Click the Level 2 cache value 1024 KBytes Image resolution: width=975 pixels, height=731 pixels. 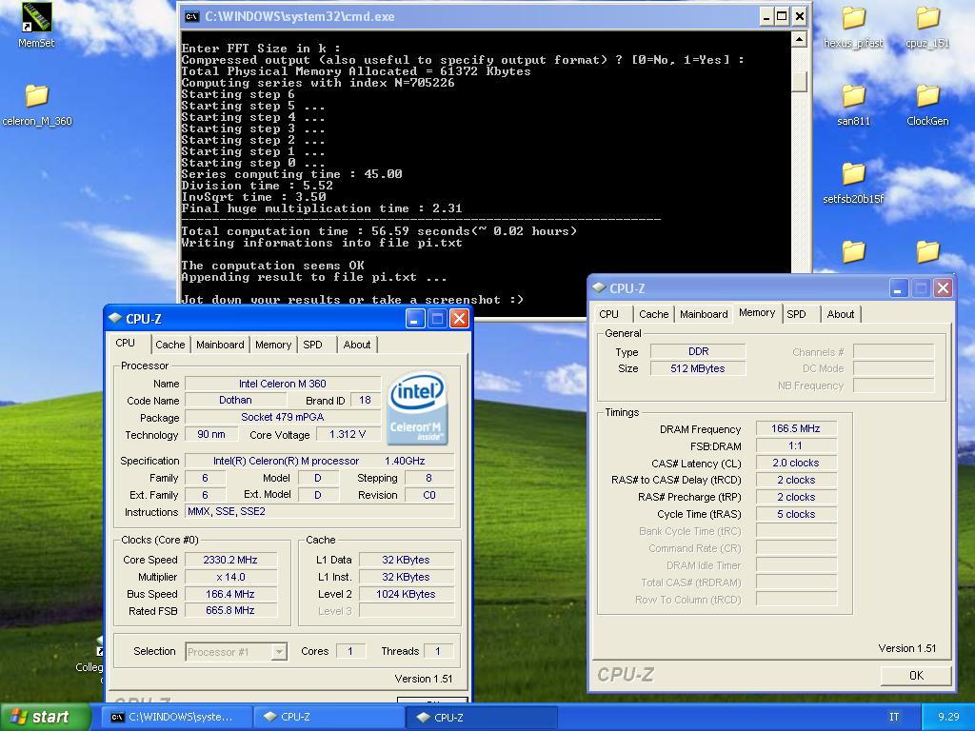click(x=406, y=594)
